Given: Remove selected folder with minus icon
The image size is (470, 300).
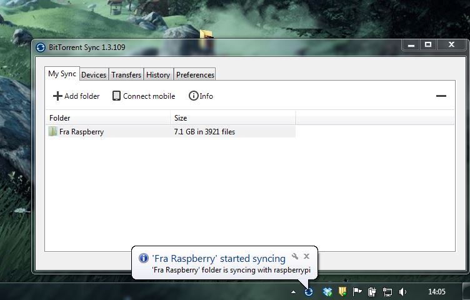Looking at the screenshot, I should pos(441,96).
